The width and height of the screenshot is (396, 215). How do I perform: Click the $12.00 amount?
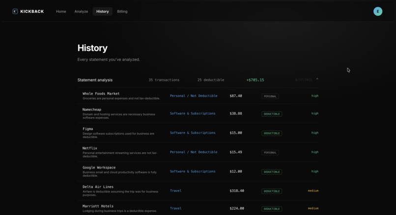pyautogui.click(x=236, y=171)
